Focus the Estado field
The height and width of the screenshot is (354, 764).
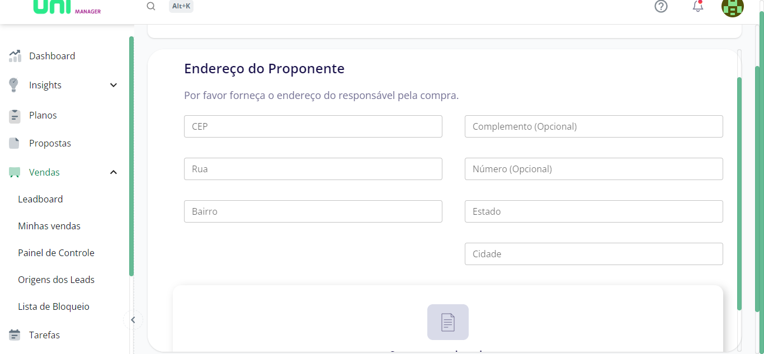point(593,211)
